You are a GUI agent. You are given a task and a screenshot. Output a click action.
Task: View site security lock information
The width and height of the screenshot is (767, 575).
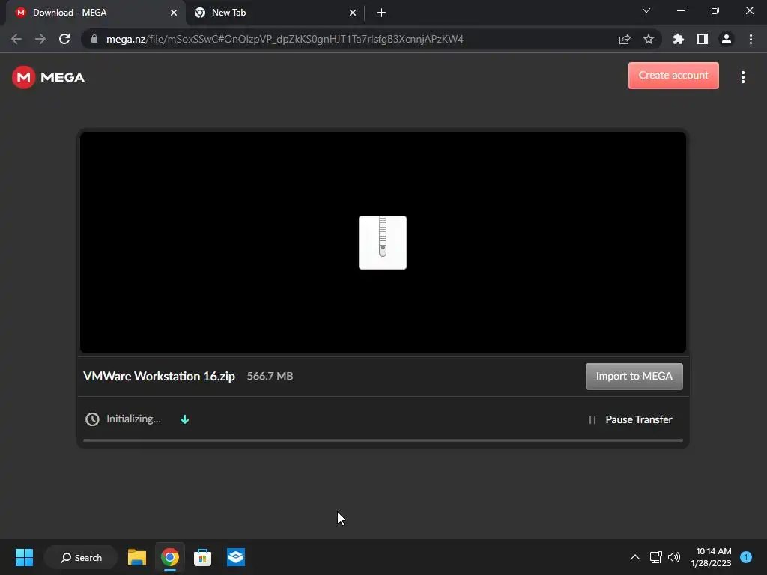(x=94, y=39)
